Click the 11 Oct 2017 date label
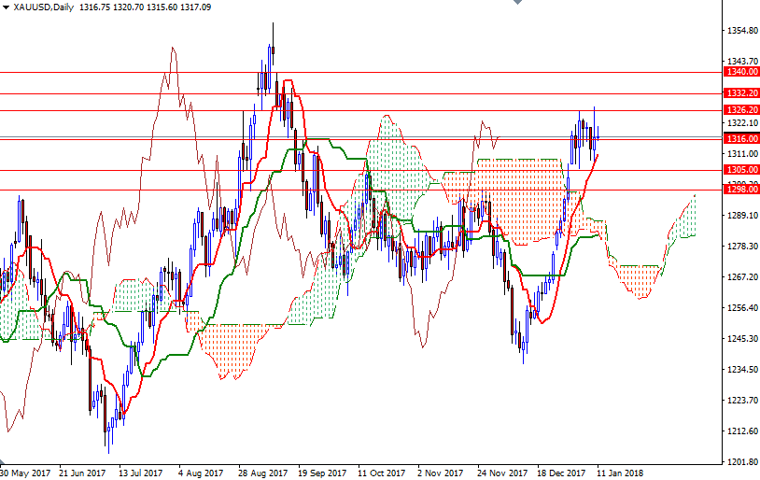The width and height of the screenshot is (760, 480). click(x=381, y=473)
